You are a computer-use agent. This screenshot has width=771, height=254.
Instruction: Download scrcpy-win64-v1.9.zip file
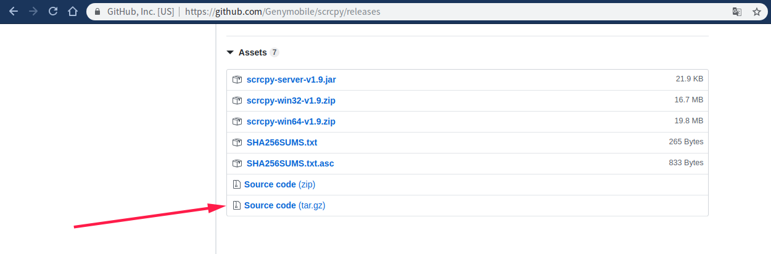point(291,121)
